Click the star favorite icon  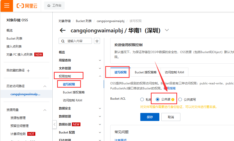coord(97,41)
